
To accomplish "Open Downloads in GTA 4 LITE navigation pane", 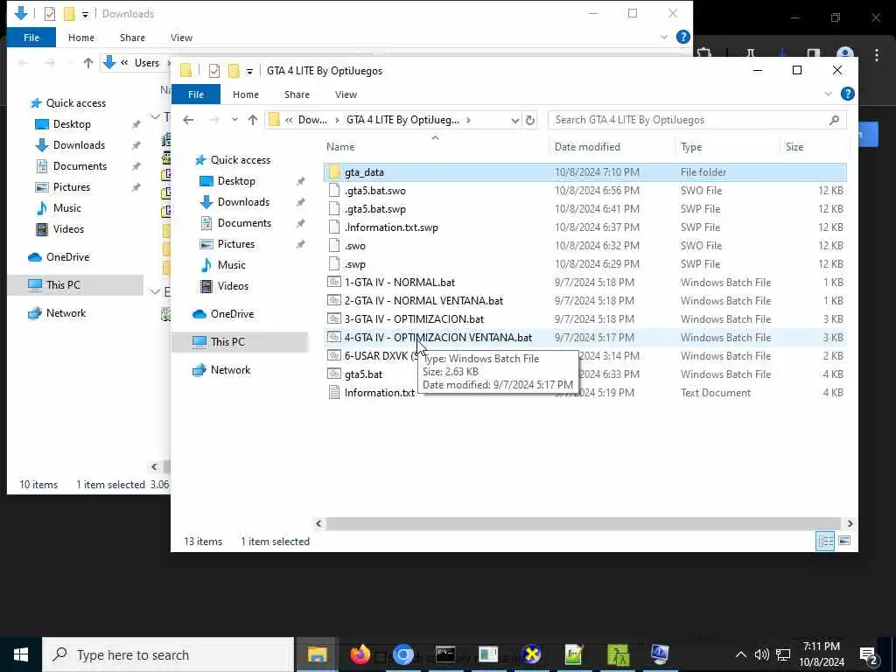I will (x=243, y=202).
